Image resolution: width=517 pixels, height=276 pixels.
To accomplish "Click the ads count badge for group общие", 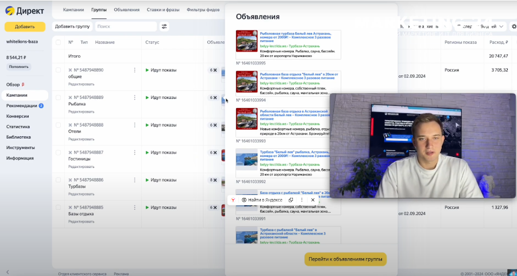I will [x=213, y=70].
